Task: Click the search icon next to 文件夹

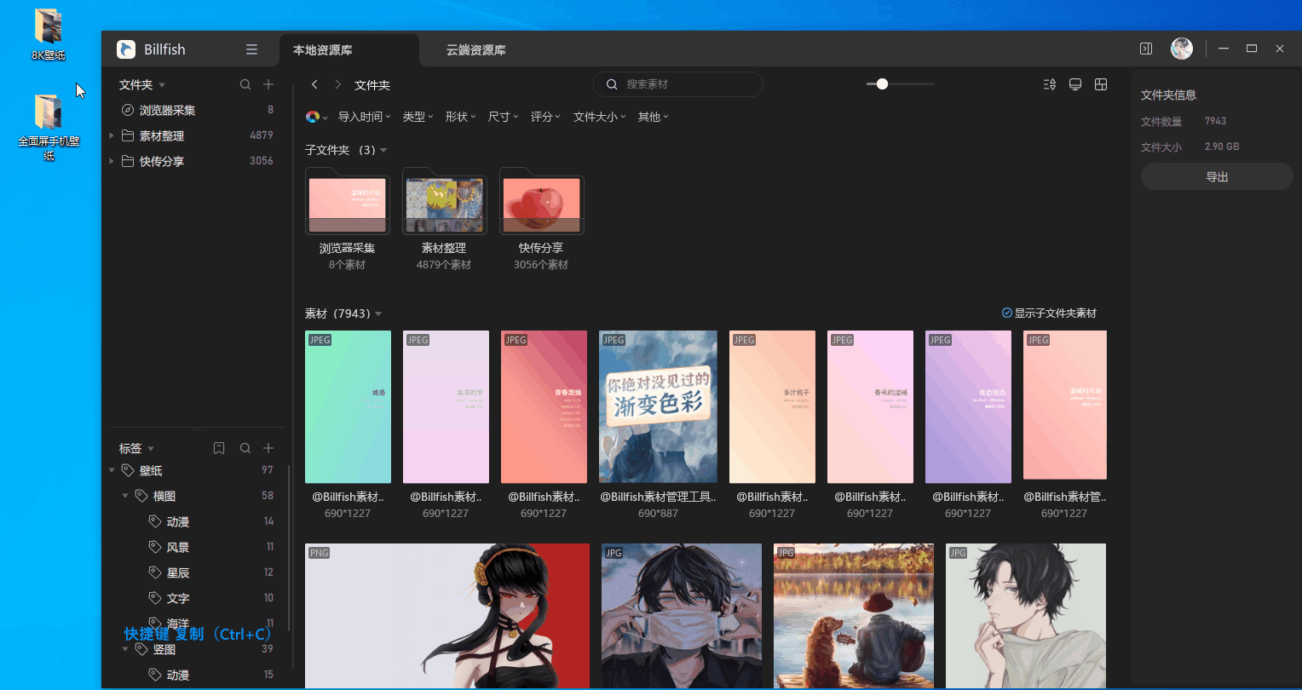Action: coord(245,84)
